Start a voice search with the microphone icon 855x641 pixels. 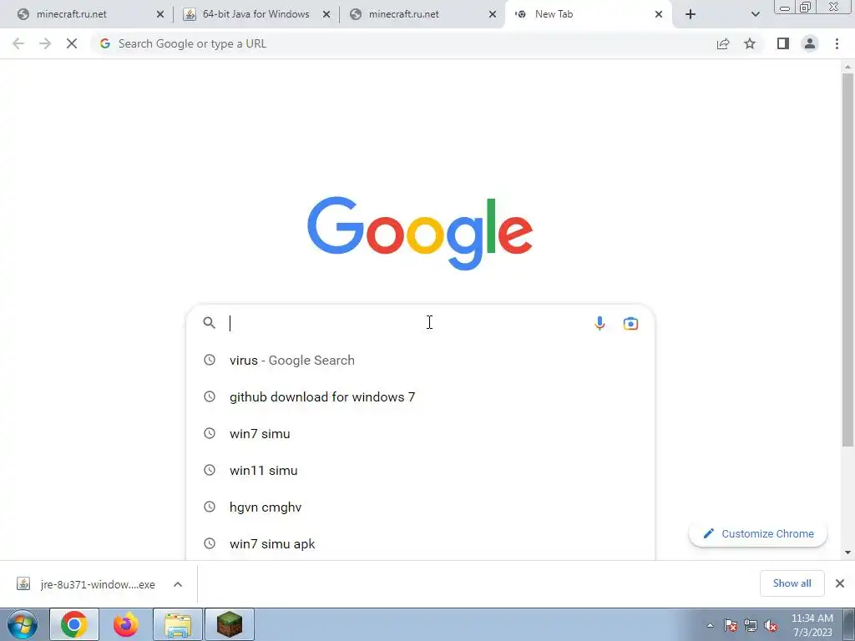[600, 323]
